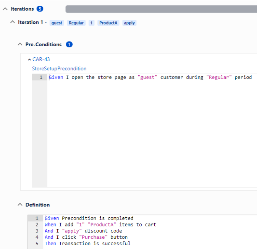Click the "Regular" string in precondition step
The image size is (259, 249).
pyautogui.click(x=219, y=77)
